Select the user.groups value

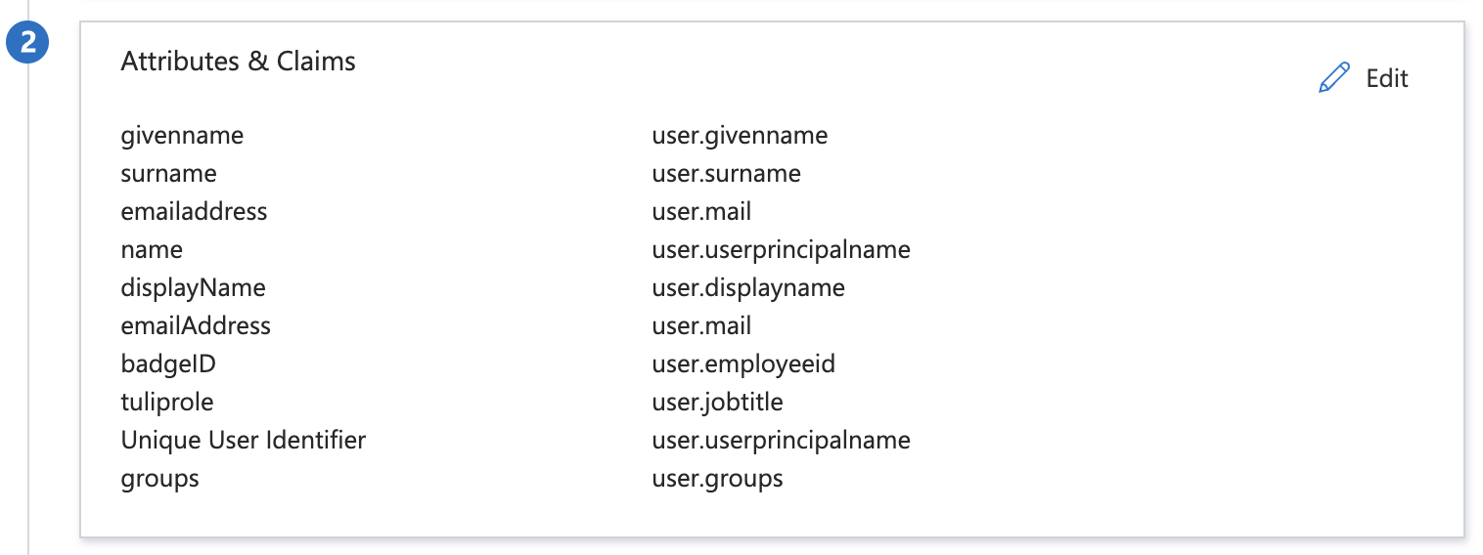tap(717, 480)
